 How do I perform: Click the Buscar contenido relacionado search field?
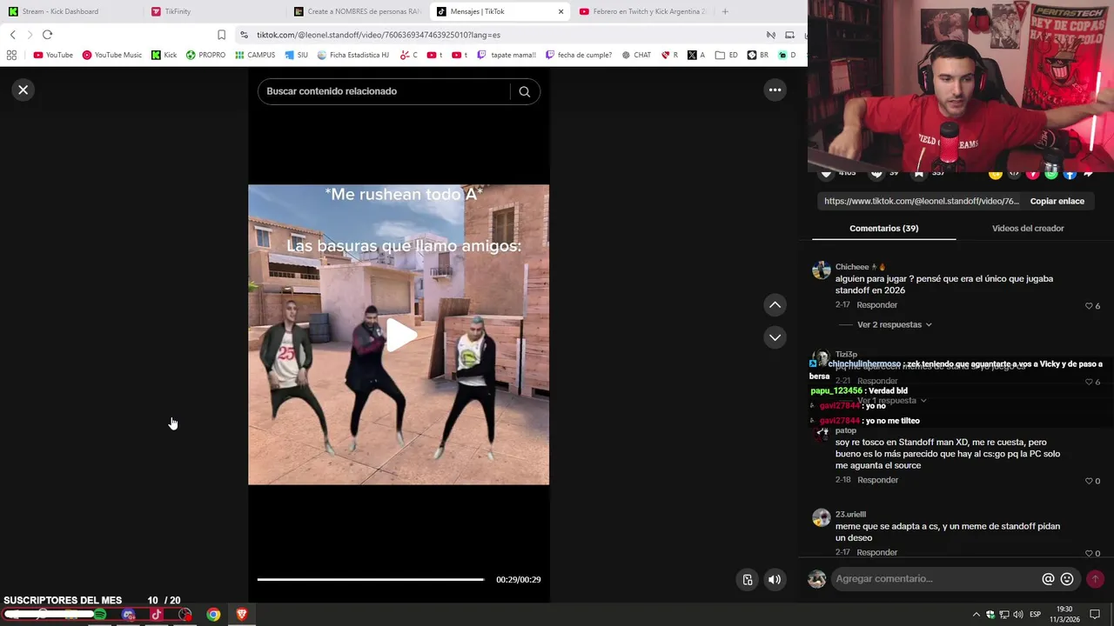point(383,91)
